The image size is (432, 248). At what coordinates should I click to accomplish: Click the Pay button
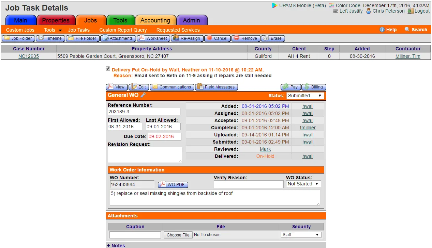pos(290,87)
